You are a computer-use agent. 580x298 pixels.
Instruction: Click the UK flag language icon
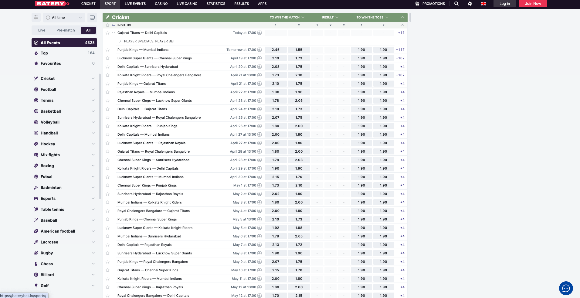[x=483, y=4]
